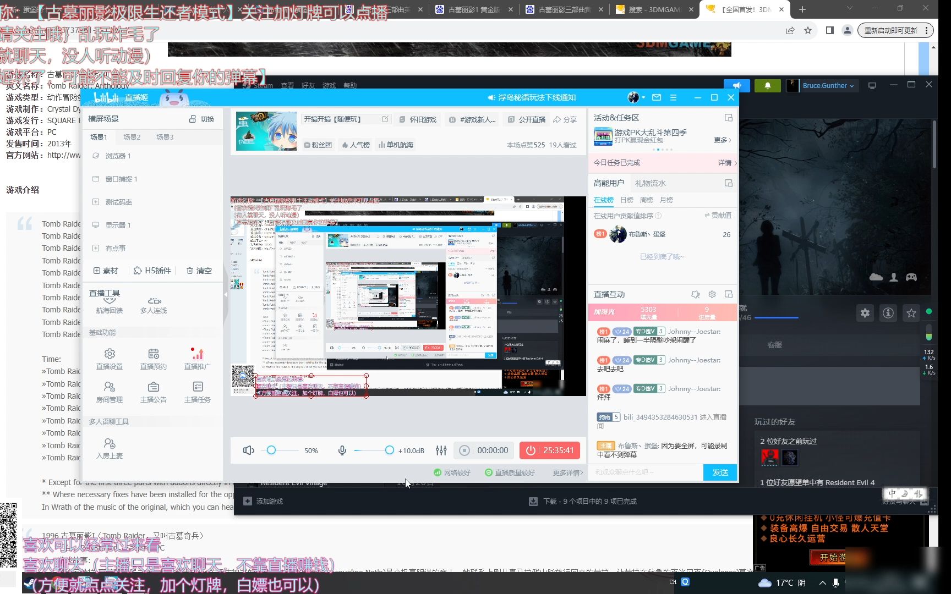The image size is (951, 594).
Task: Click the speaker volume icon
Action: click(249, 450)
